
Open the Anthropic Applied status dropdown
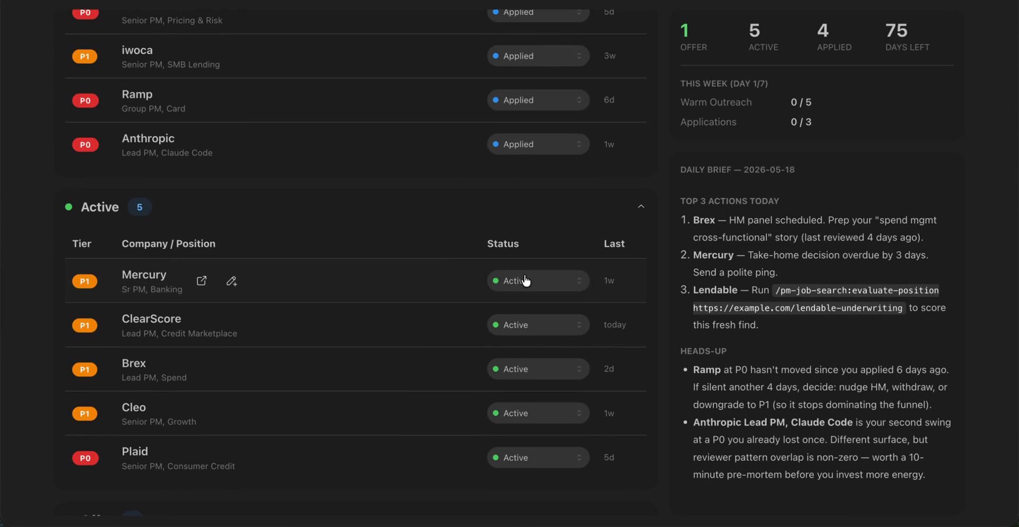[538, 144]
